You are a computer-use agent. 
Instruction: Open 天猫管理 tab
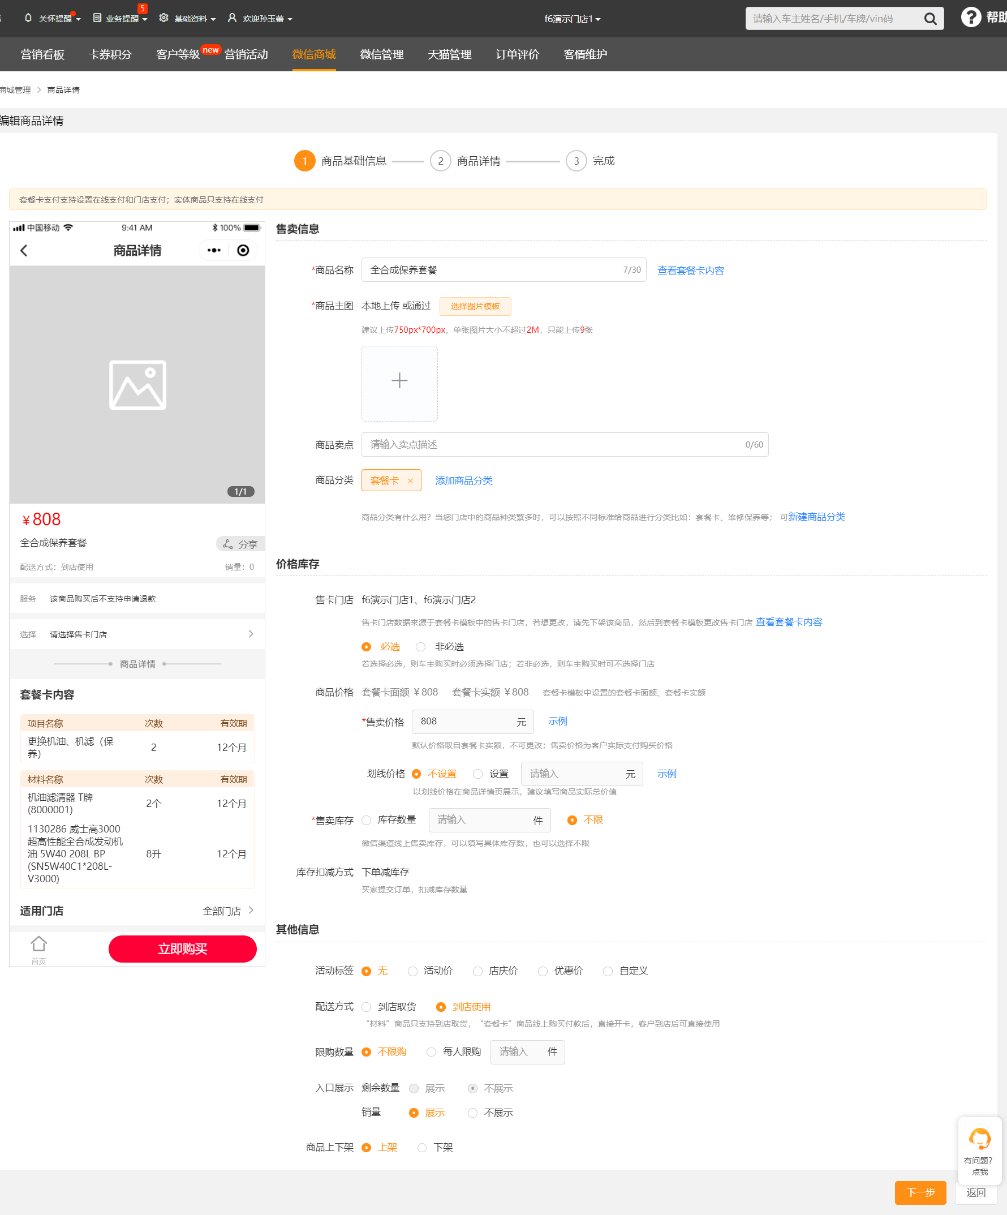[449, 54]
